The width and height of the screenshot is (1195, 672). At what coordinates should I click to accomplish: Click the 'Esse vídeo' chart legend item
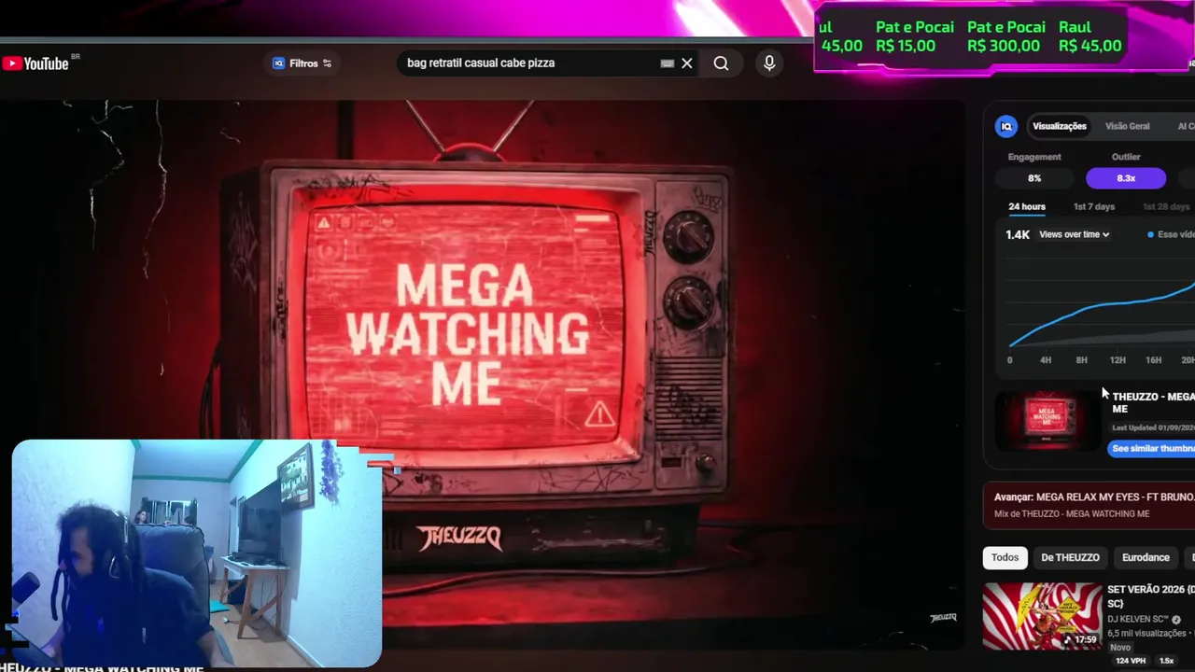pyautogui.click(x=1171, y=234)
